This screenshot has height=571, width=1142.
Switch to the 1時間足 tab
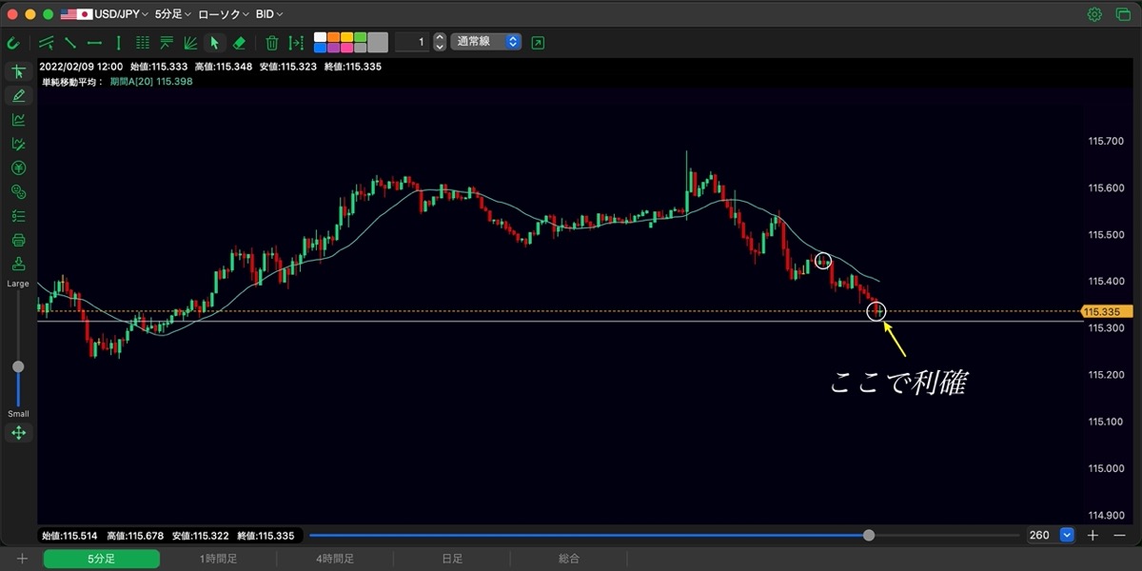[x=218, y=559]
